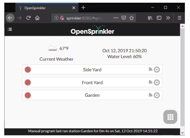Click the last-run status footer message
This screenshot has height=138, width=190.
tap(93, 131)
